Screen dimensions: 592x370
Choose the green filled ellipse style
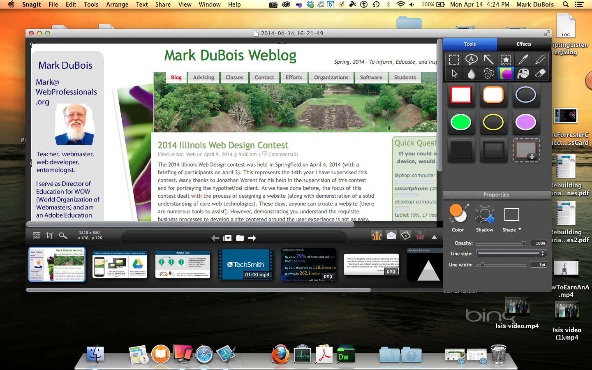tap(461, 123)
